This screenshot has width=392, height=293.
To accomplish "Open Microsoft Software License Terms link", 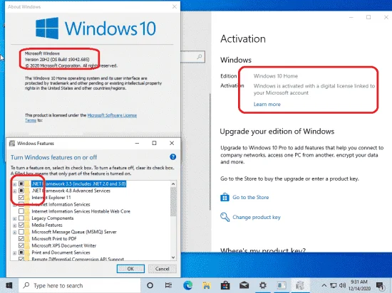I will [x=112, y=115].
